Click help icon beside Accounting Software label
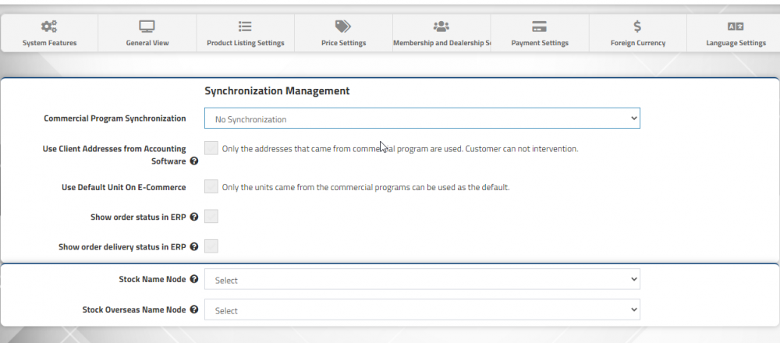Screen dimensions: 780x343 (x=194, y=161)
